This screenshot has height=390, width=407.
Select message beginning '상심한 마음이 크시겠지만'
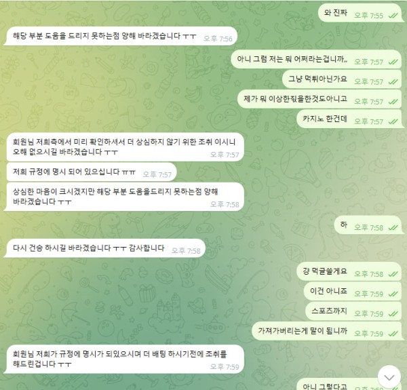[x=124, y=197]
